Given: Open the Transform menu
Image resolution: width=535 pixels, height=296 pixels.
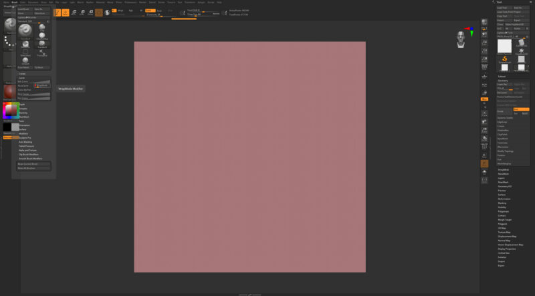Looking at the screenshot, I should point(190,3).
